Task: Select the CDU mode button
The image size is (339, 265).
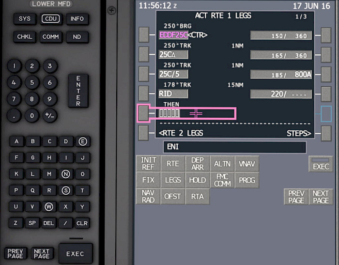Action: tap(50, 19)
